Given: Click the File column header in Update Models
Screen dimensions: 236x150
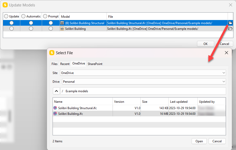Looking at the screenshot, I should tap(167, 16).
